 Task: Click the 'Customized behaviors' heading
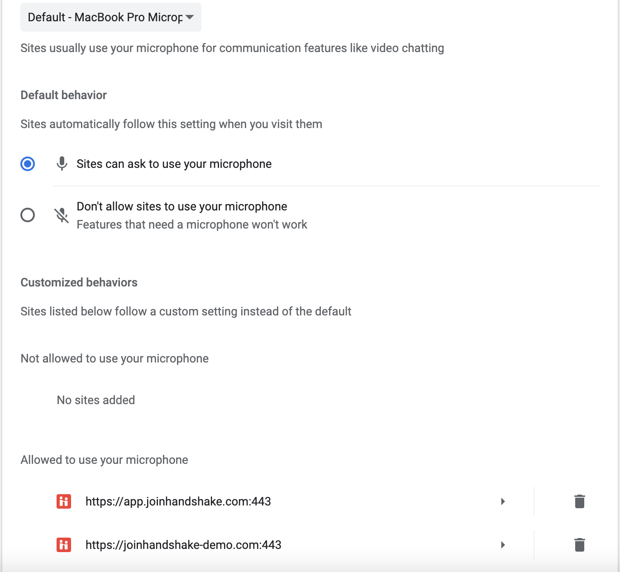[x=79, y=282]
